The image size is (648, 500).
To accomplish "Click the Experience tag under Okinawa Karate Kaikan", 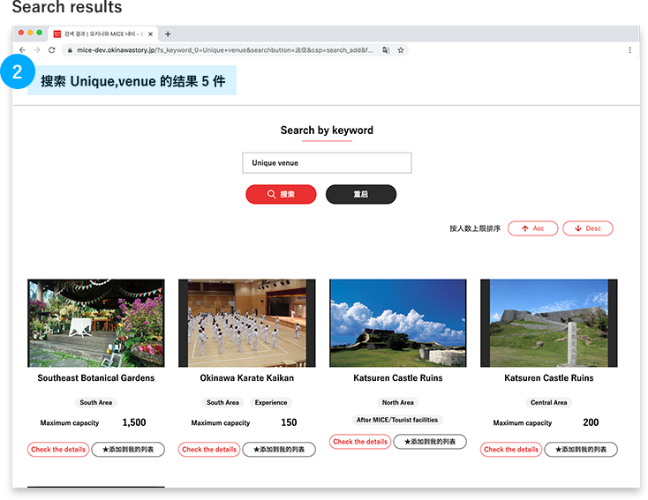I will pyautogui.click(x=271, y=403).
